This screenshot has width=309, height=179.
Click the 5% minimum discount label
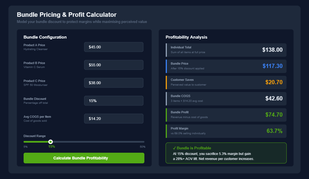[x=26, y=146]
